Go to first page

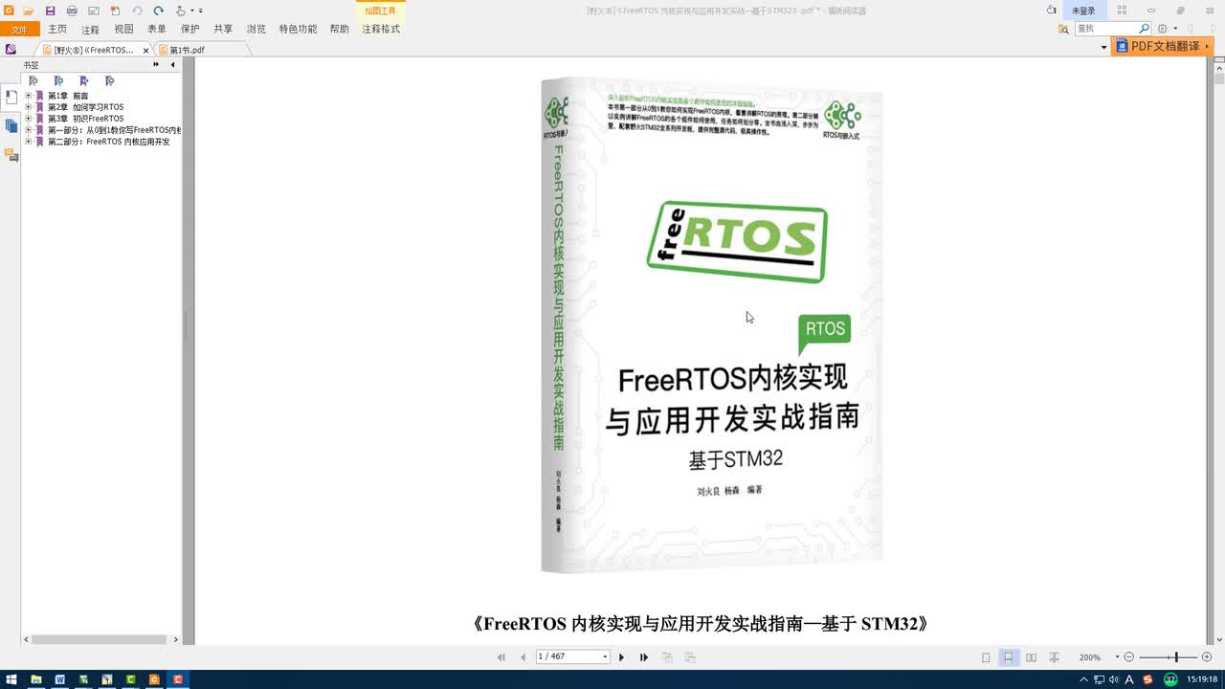click(501, 657)
